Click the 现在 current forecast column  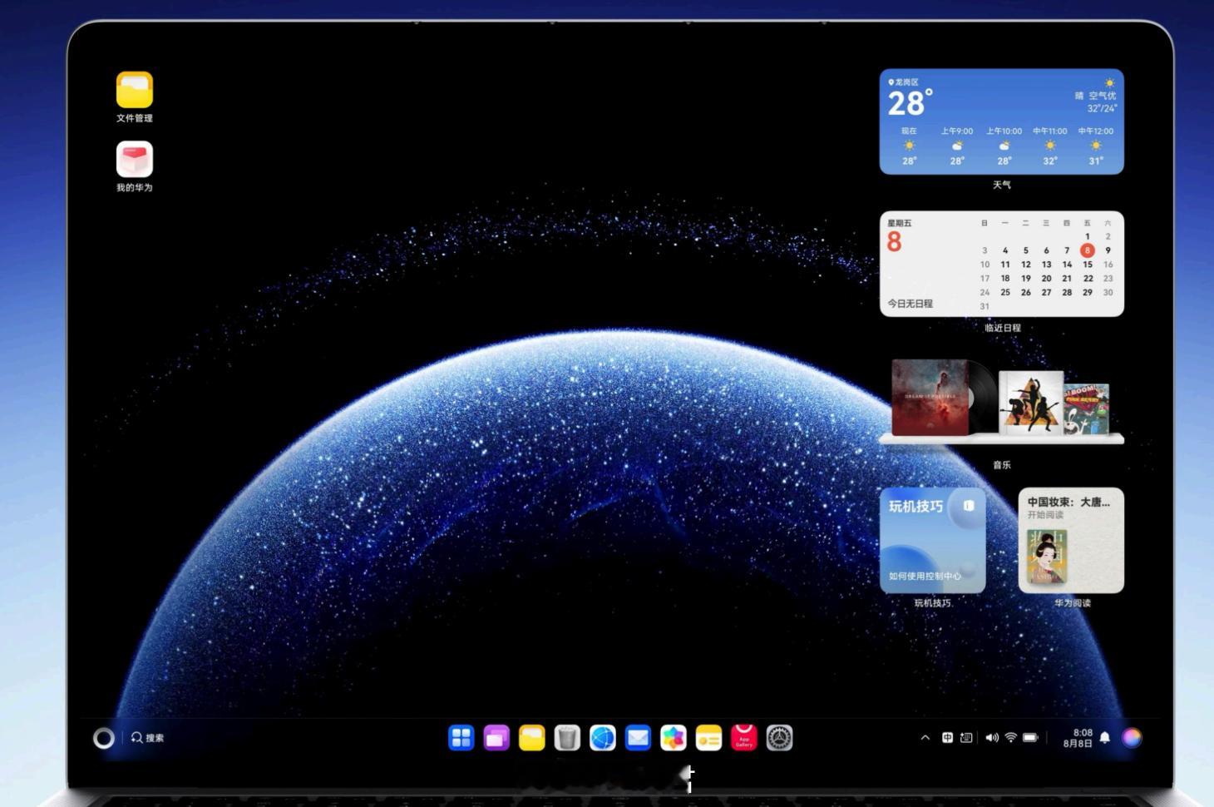[909, 146]
